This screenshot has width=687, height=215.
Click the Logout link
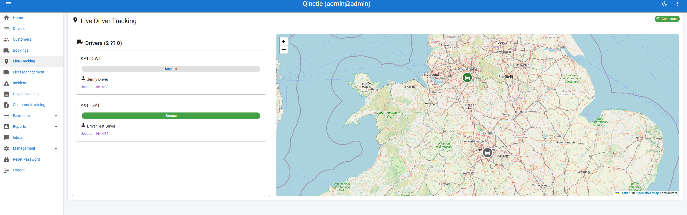[x=19, y=170]
